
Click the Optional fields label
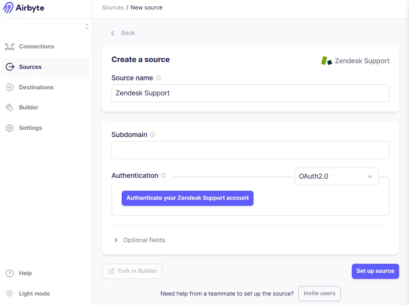click(x=144, y=240)
